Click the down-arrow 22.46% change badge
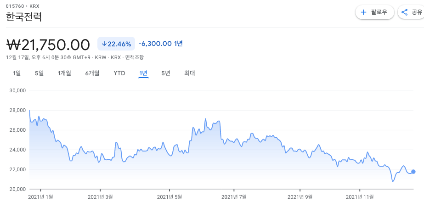The image size is (424, 202). click(116, 44)
